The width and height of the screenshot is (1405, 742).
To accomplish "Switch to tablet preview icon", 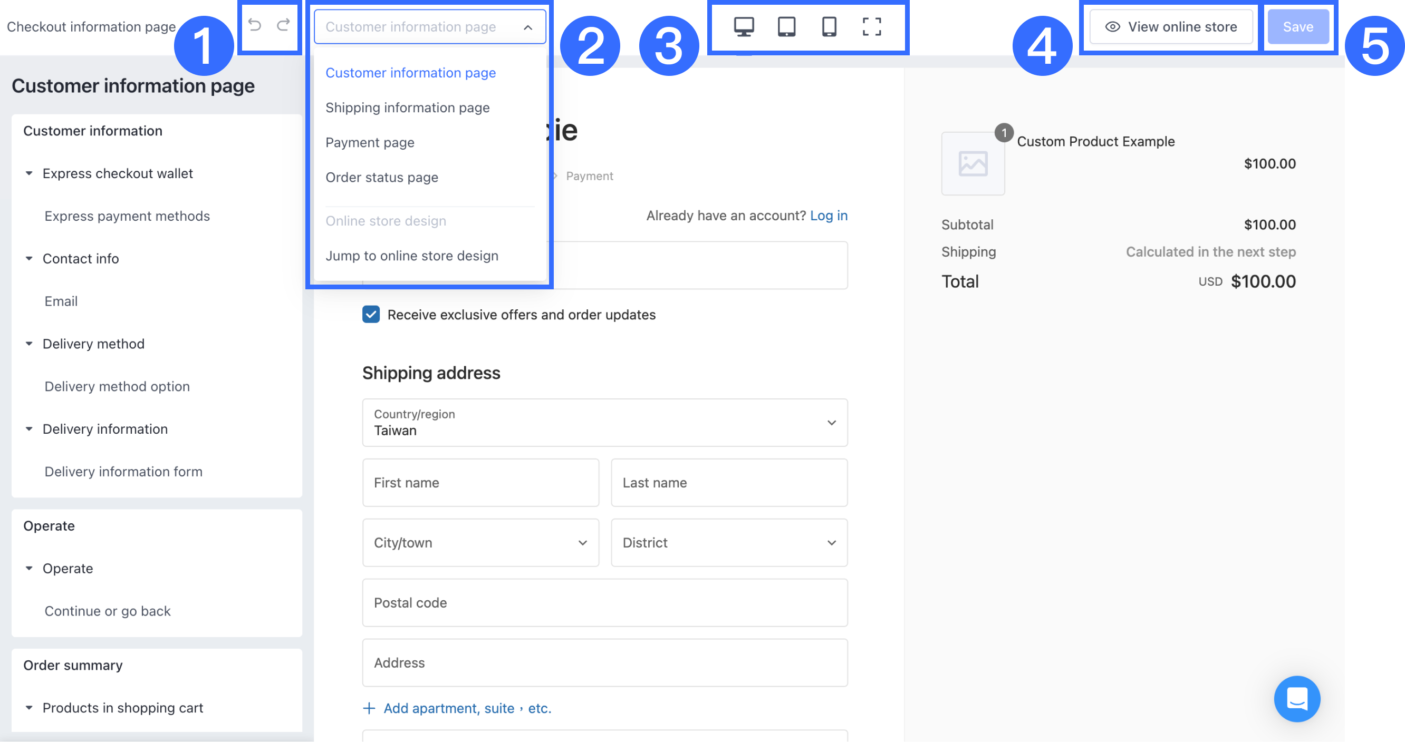I will [x=786, y=26].
